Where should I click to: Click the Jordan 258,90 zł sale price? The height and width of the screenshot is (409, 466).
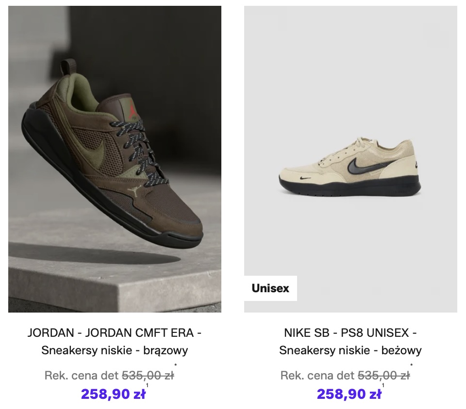(x=113, y=394)
